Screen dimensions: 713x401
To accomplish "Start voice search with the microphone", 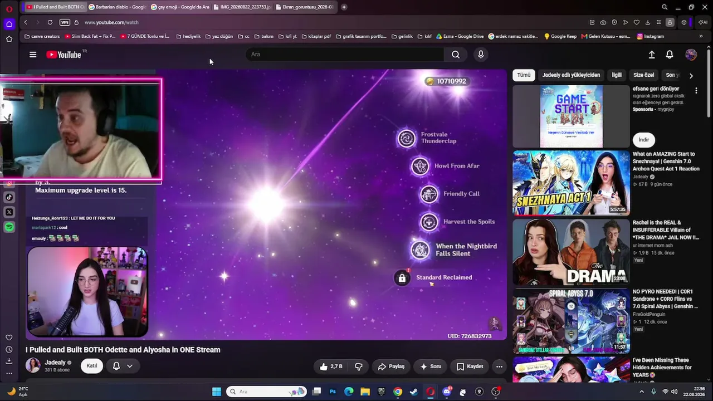I will [481, 55].
